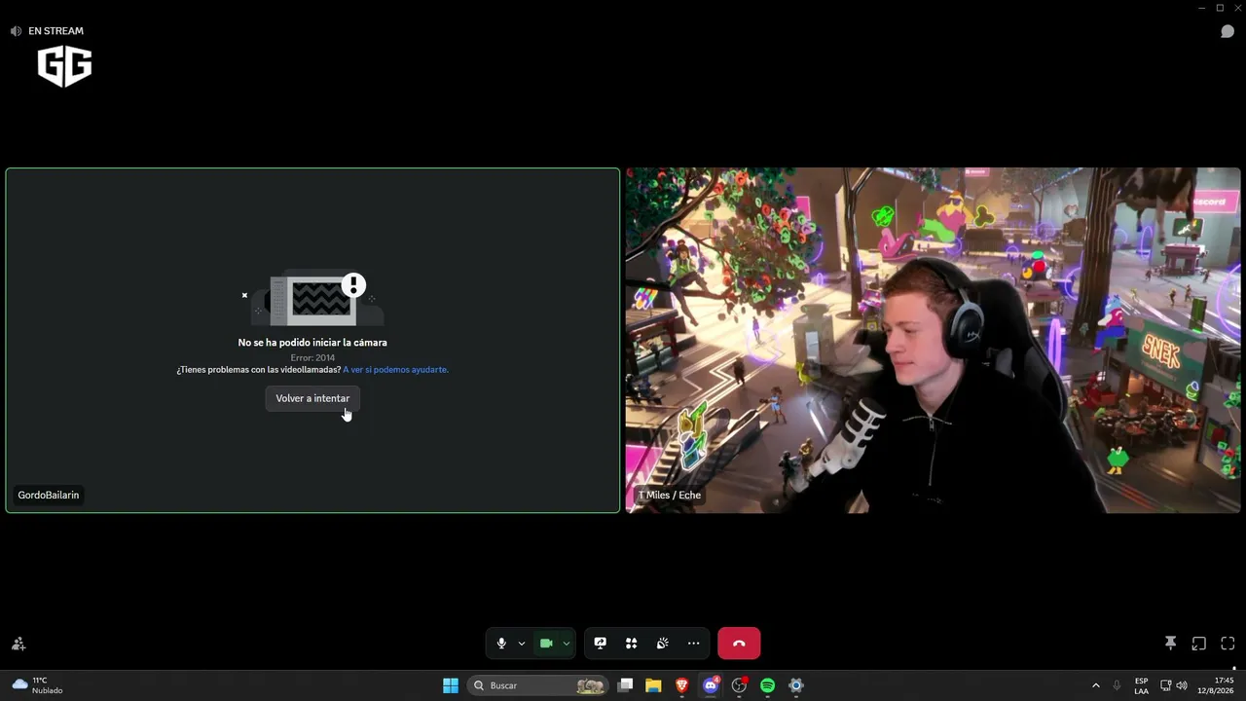The width and height of the screenshot is (1246, 701).
Task: Open Task View on the taskbar
Action: [x=626, y=685]
